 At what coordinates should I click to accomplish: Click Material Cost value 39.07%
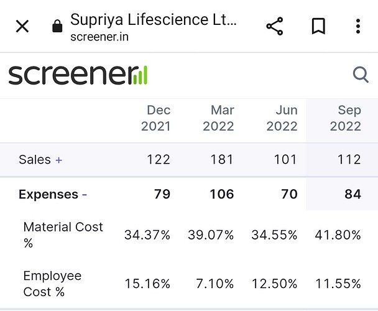(211, 235)
